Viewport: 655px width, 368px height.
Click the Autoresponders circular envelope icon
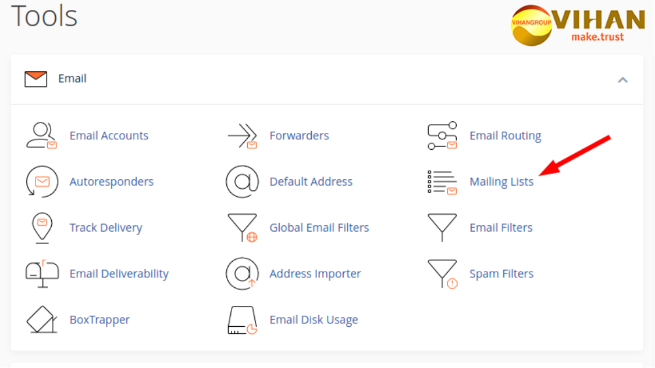(41, 182)
